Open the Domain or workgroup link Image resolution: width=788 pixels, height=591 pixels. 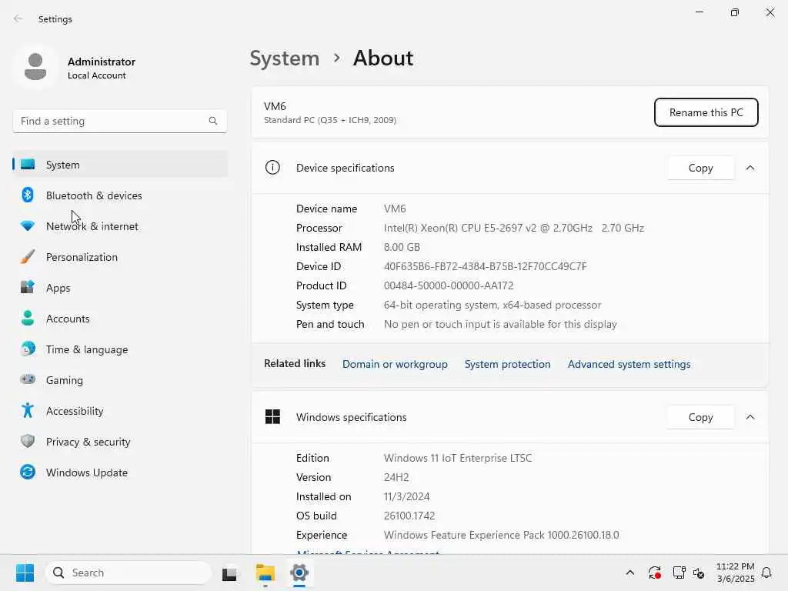click(395, 364)
